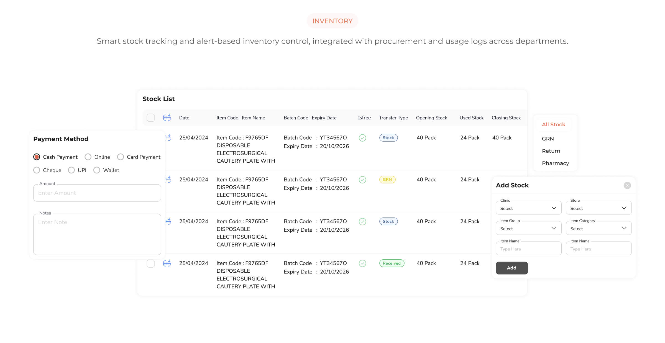Expand the Store select dropdown
This screenshot has width=665, height=343.
(598, 208)
